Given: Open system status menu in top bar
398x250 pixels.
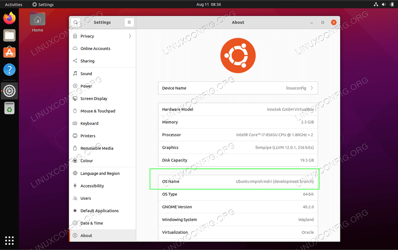Looking at the screenshot, I should 383,5.
